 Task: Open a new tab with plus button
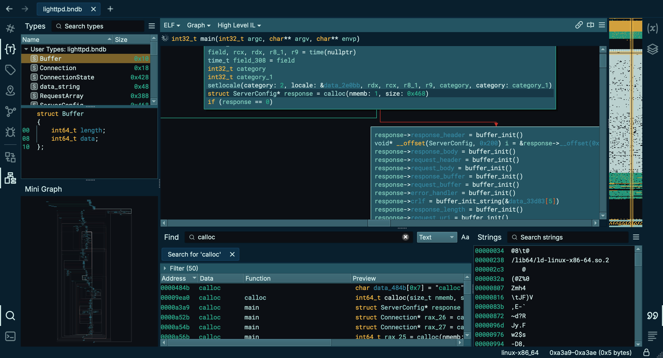point(110,9)
